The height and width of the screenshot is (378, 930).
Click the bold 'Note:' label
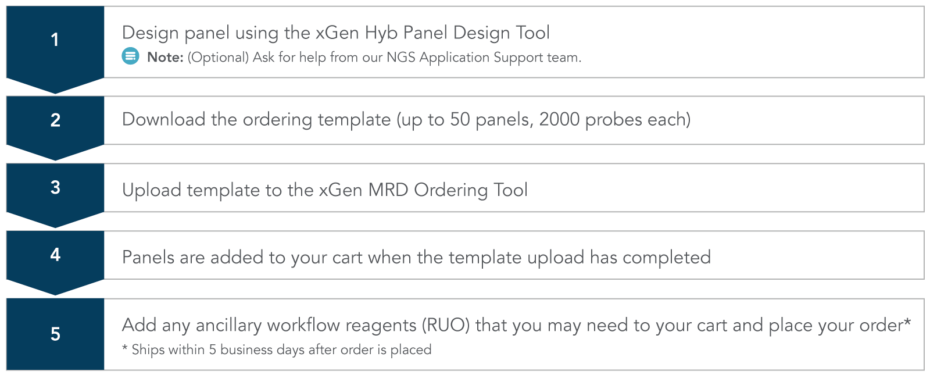click(165, 57)
